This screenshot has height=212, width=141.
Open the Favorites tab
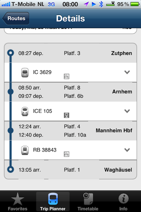pos(18,201)
